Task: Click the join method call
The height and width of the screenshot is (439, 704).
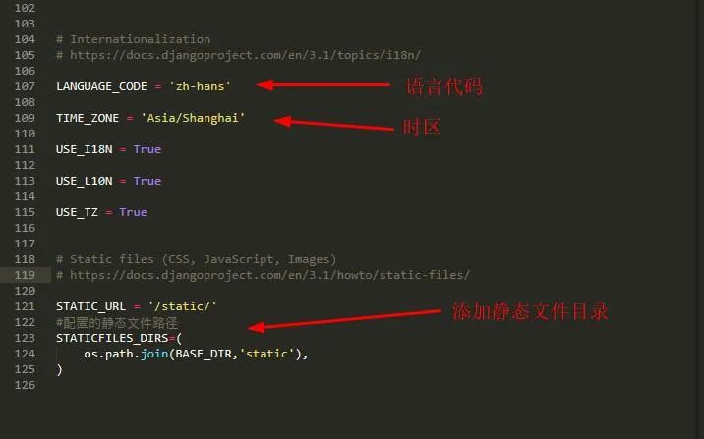Action: pos(154,354)
